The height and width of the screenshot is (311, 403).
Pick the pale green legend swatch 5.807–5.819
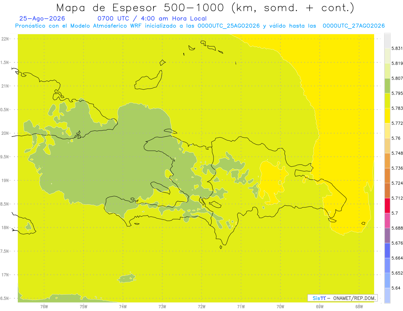pos(387,71)
